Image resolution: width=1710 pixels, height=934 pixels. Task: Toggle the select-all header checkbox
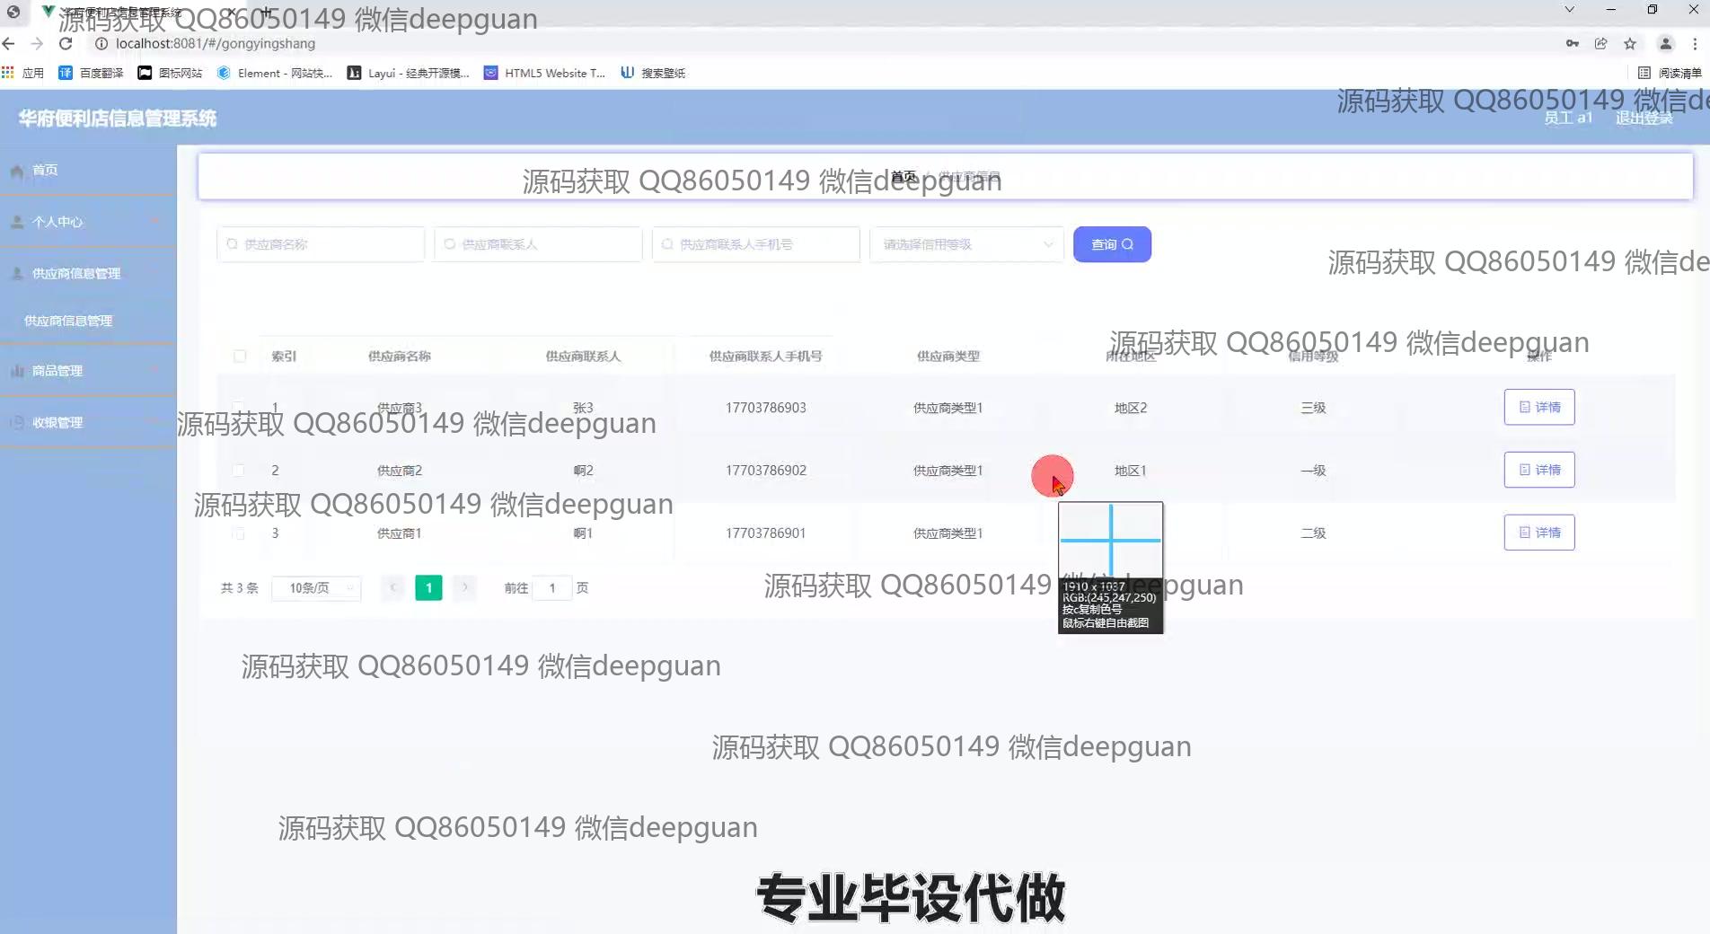pos(240,357)
